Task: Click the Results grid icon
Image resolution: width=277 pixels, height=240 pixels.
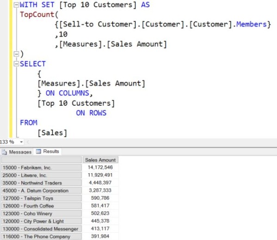Action: [x=38, y=151]
